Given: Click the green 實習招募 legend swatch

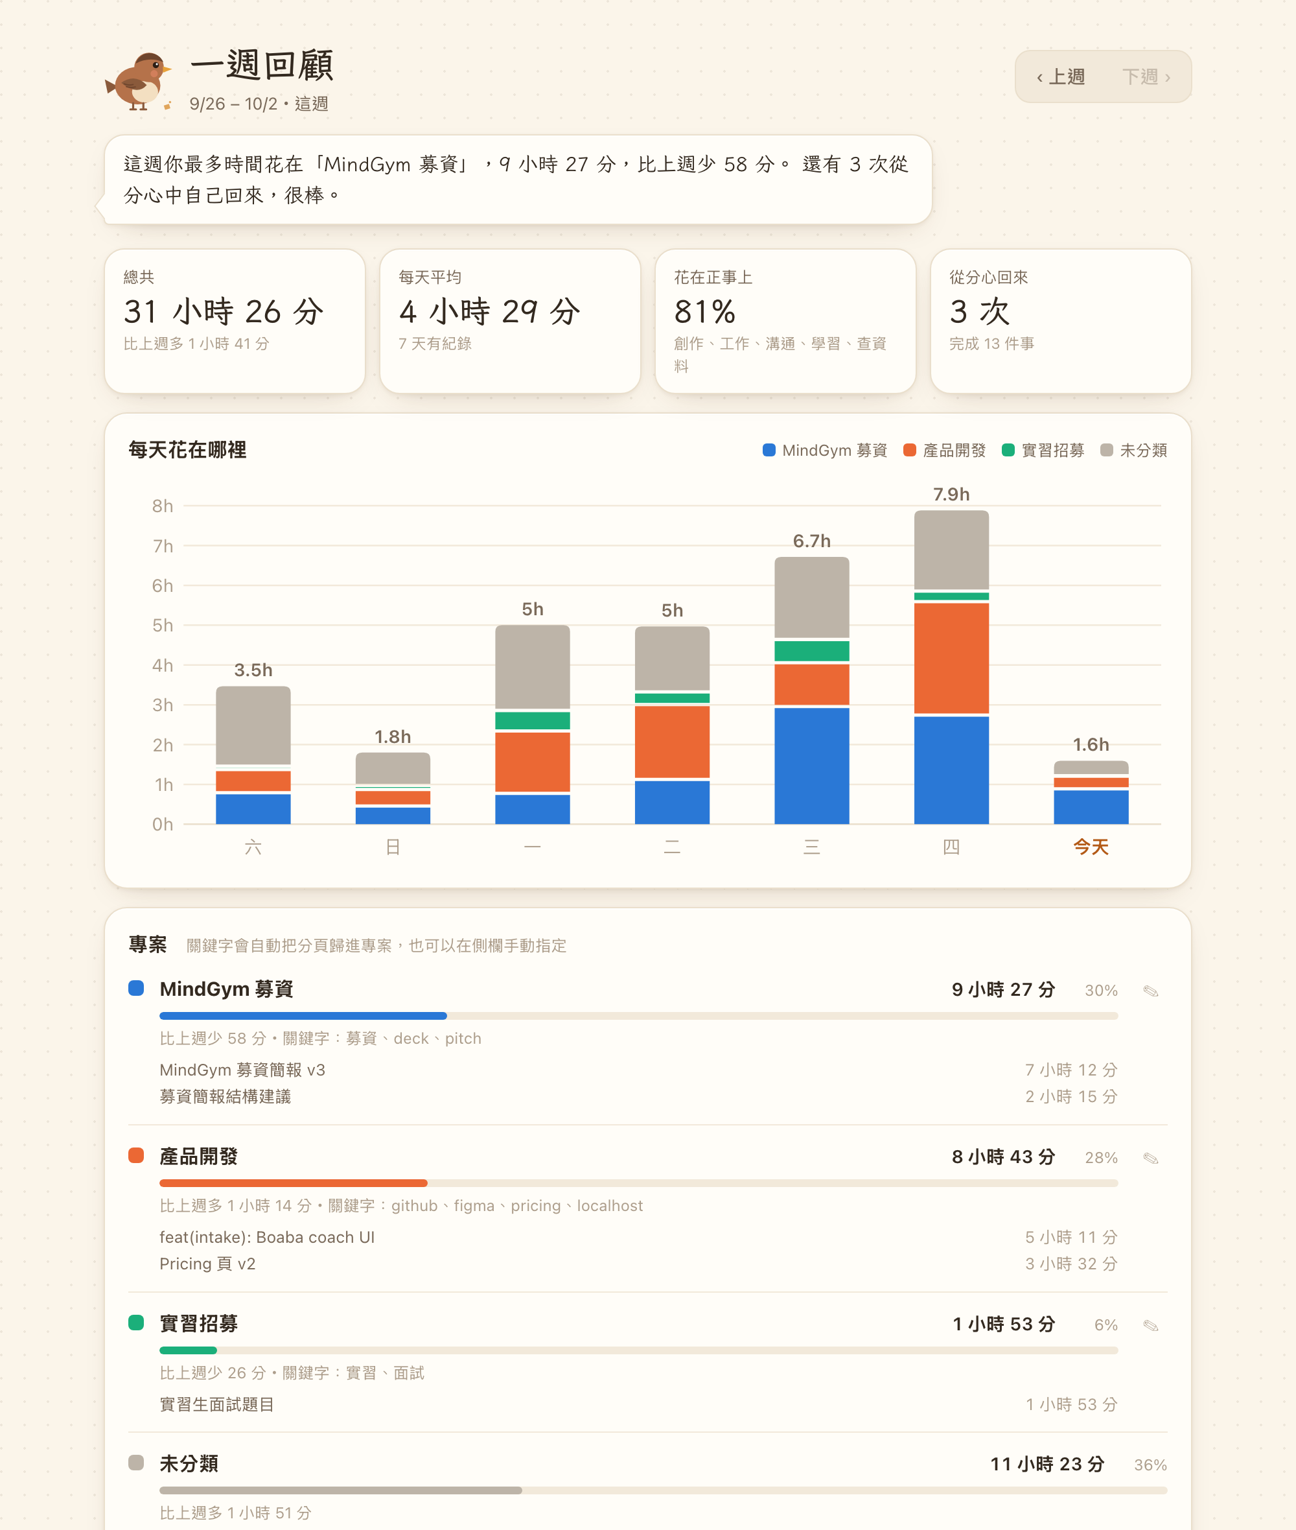Looking at the screenshot, I should click(1008, 450).
